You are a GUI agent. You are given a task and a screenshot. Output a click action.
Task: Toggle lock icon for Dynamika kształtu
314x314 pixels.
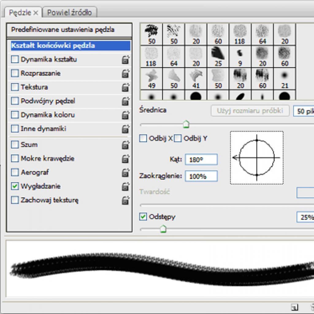point(125,59)
